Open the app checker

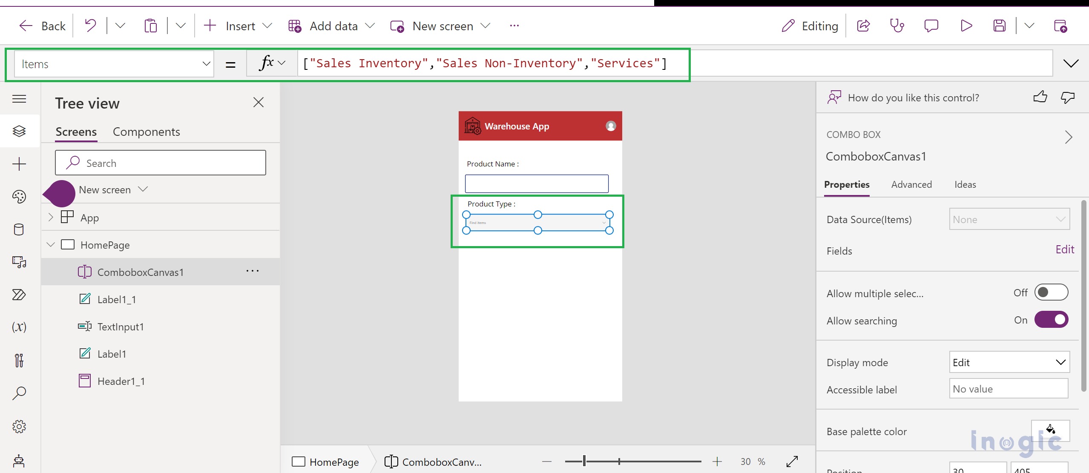[x=896, y=26]
